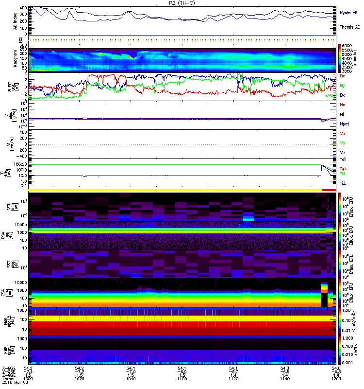Screen dimensions: 364x389
Task: Select the blue Bx legend label
Action: coord(342,95)
